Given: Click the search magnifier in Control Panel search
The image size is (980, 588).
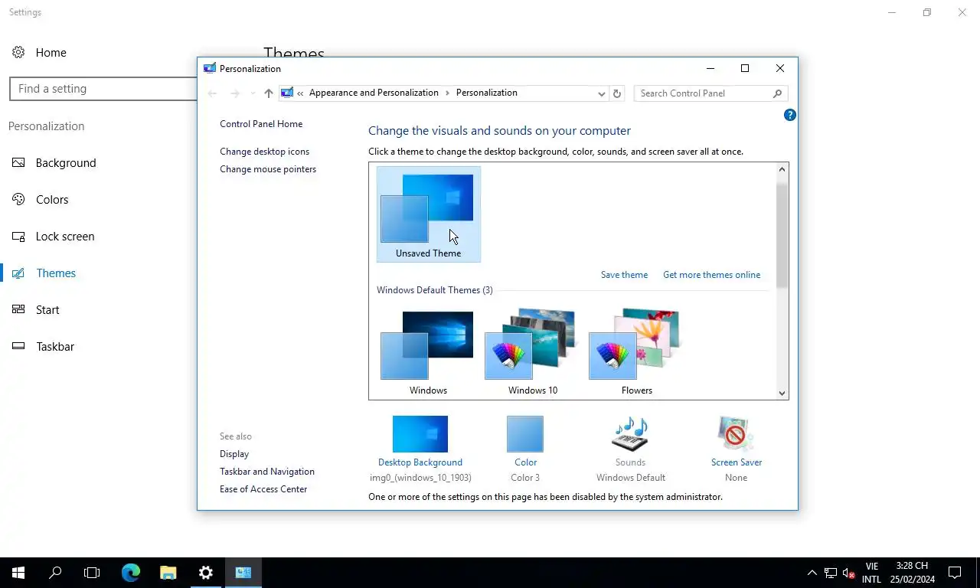Looking at the screenshot, I should [x=777, y=93].
